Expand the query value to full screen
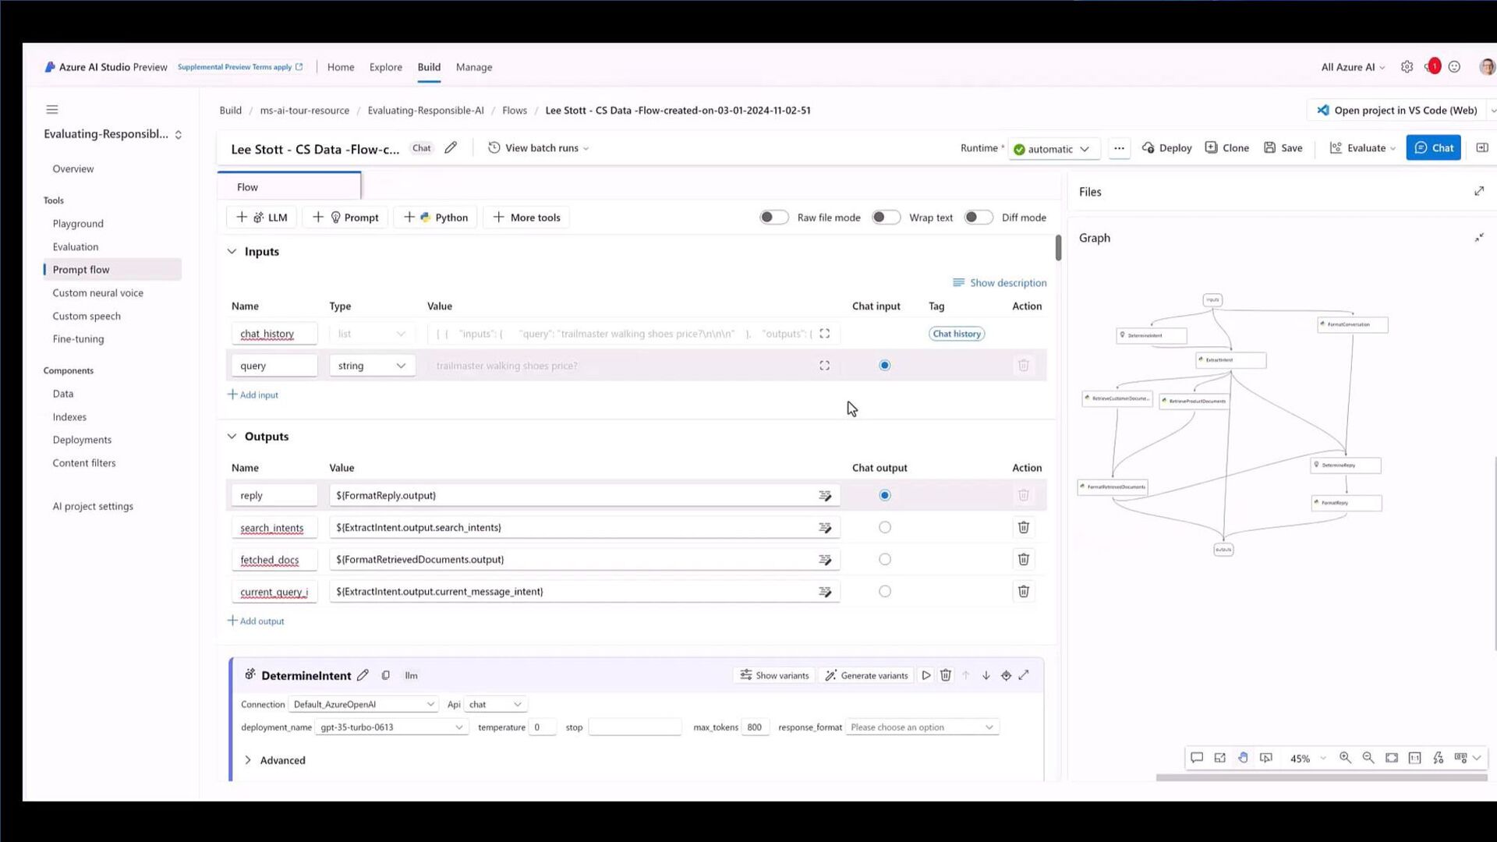Image resolution: width=1497 pixels, height=842 pixels. click(x=824, y=366)
